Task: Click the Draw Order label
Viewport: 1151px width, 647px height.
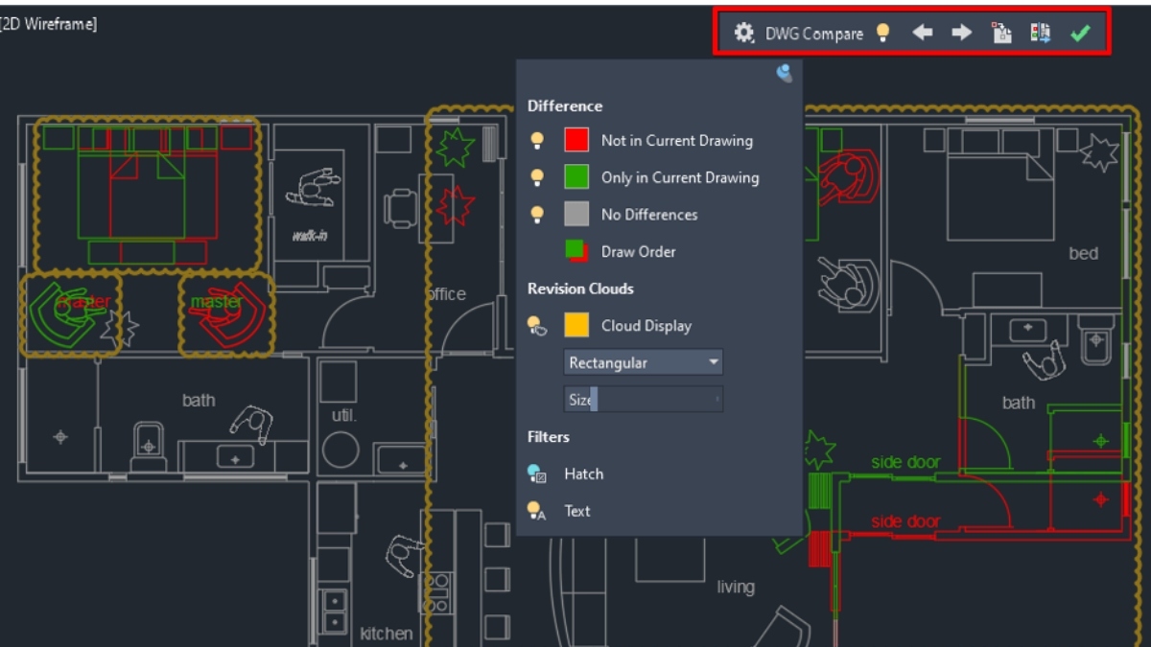Action: tap(639, 252)
